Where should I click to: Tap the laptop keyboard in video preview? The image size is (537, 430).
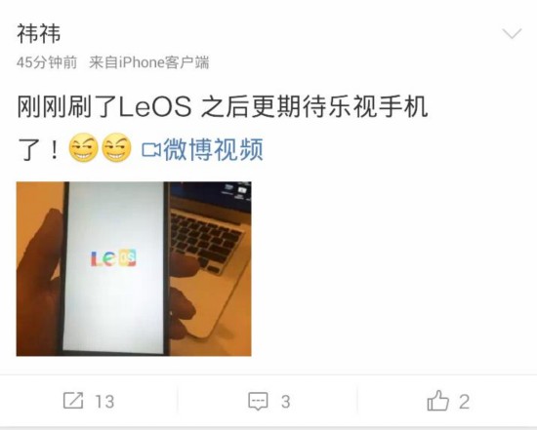click(x=204, y=241)
